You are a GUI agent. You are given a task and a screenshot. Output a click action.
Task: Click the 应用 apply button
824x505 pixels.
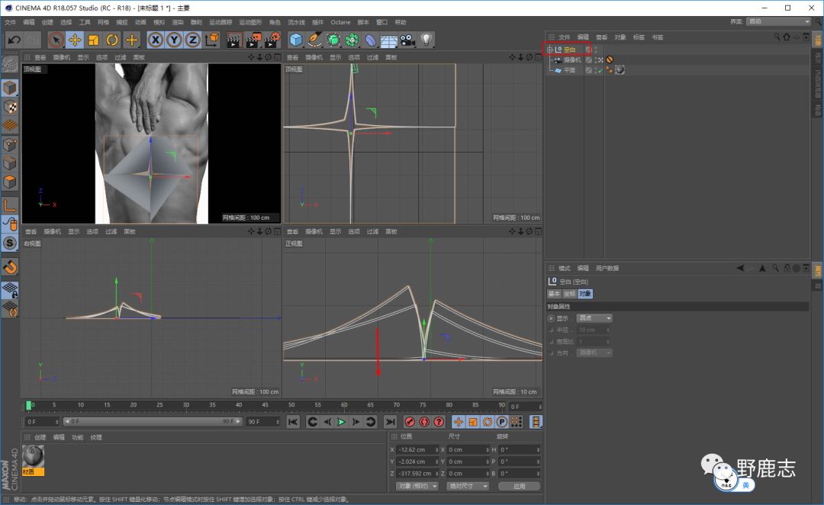pyautogui.click(x=518, y=486)
